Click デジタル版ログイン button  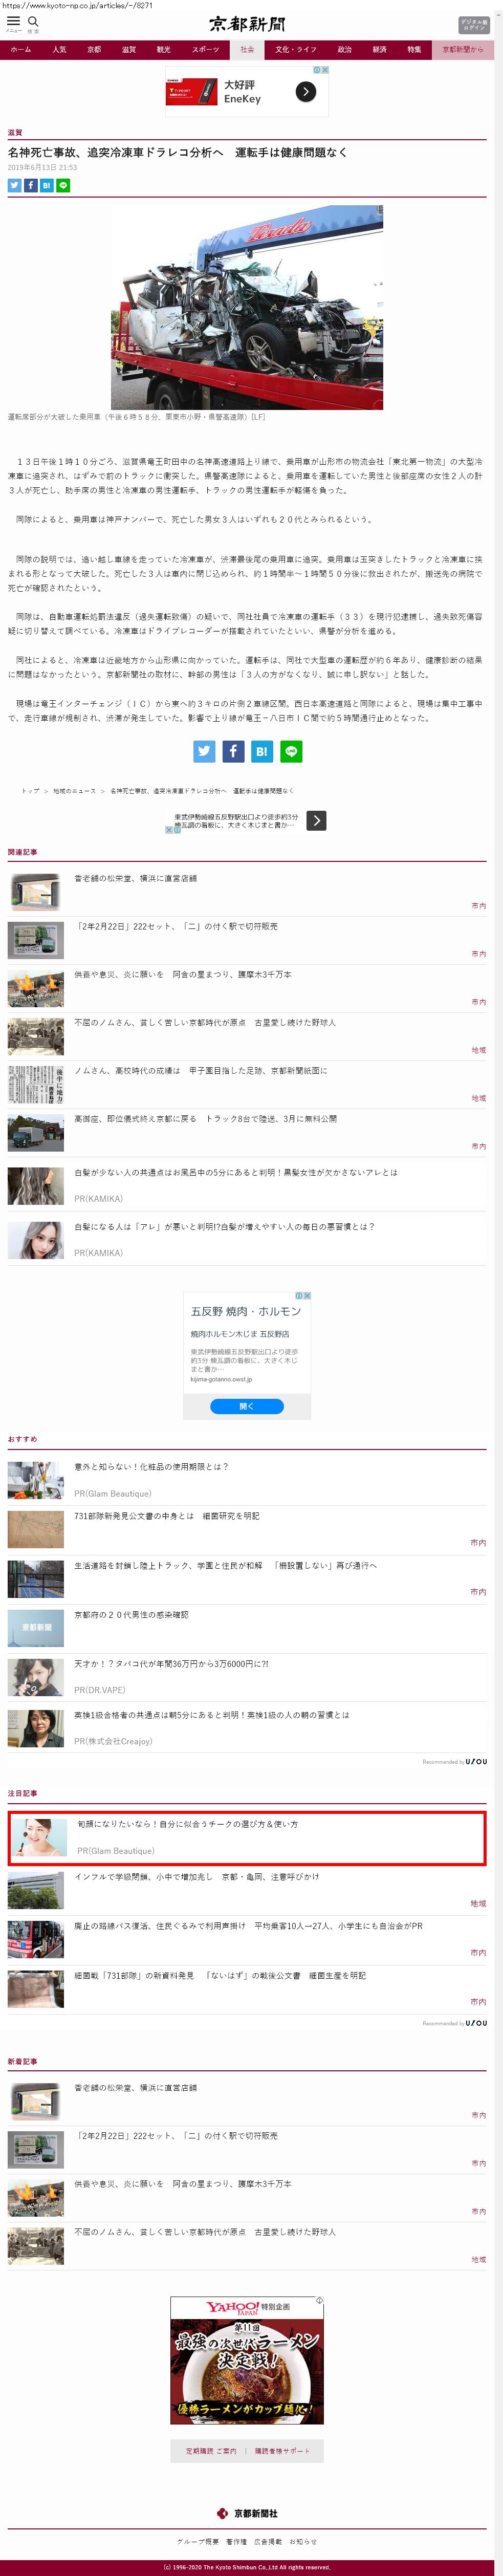pyautogui.click(x=474, y=24)
